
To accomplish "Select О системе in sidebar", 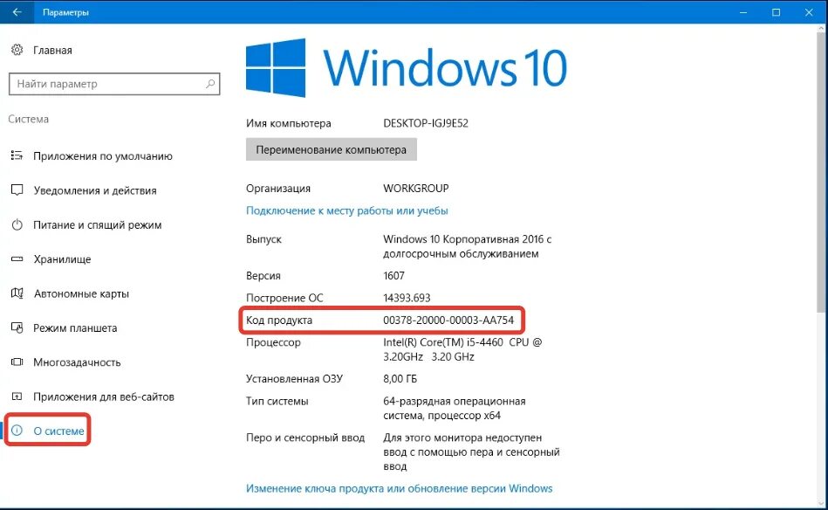I will (x=58, y=431).
